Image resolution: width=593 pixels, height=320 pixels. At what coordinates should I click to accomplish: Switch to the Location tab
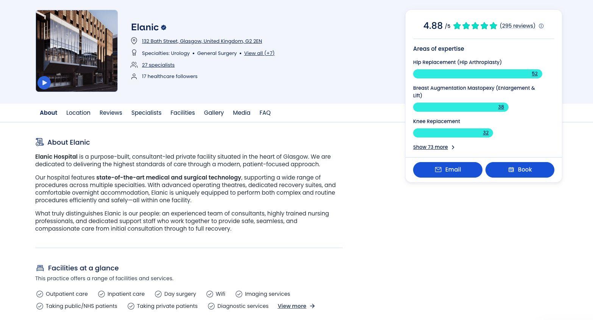pos(78,113)
